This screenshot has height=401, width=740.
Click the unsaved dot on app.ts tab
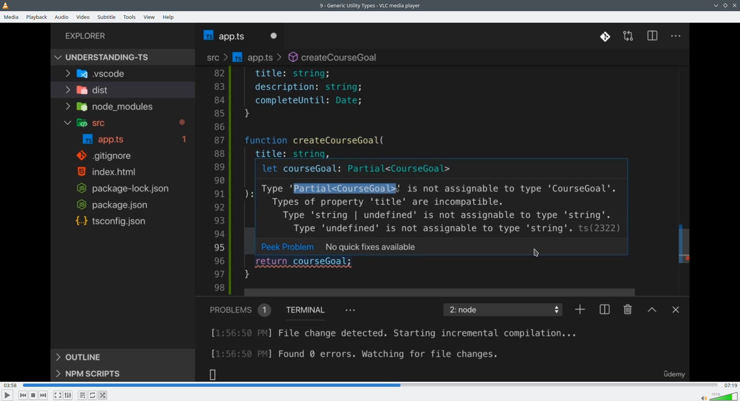[x=274, y=36]
